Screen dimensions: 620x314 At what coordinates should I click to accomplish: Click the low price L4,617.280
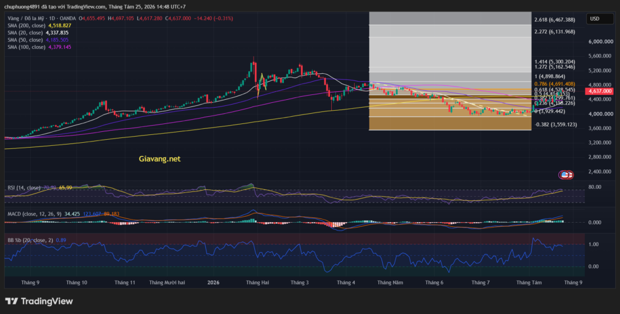pos(150,18)
